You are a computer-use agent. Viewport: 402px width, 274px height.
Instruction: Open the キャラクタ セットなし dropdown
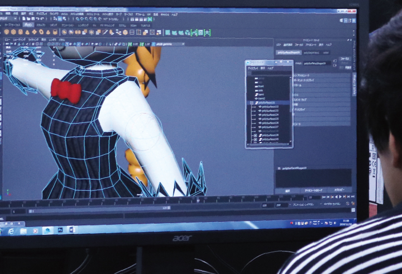[333, 204]
